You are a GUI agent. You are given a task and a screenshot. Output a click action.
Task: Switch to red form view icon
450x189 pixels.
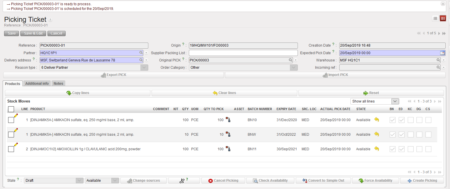click(443, 18)
